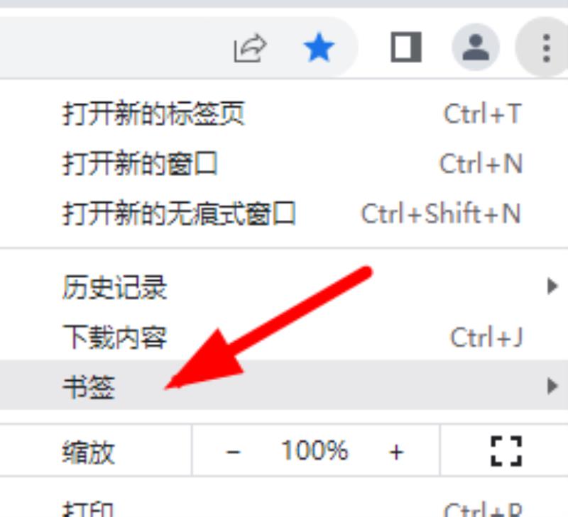Expand the 书签 submenu arrow
This screenshot has width=568, height=517.
click(x=552, y=386)
